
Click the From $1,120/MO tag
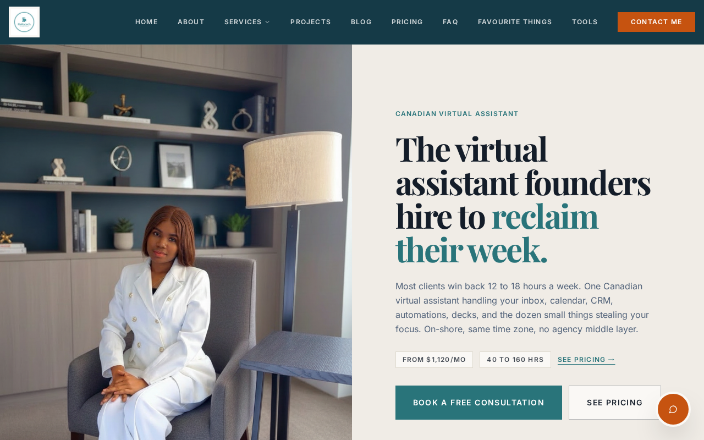tap(434, 360)
